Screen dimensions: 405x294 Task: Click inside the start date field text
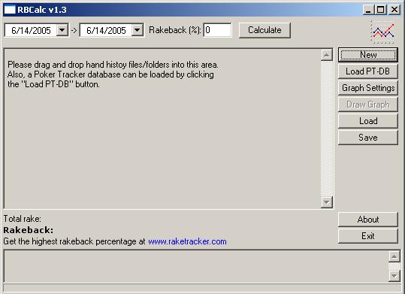coord(31,31)
